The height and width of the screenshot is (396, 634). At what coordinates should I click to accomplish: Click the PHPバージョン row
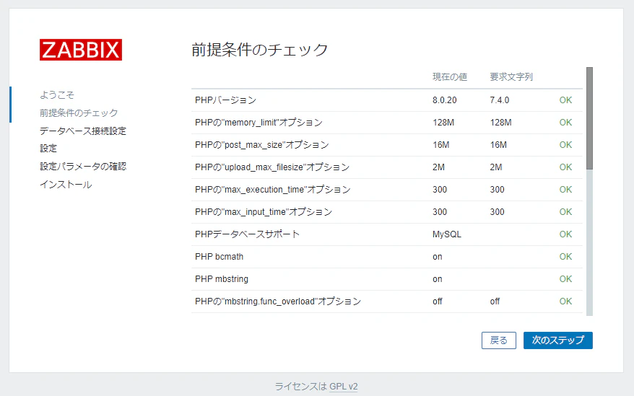(x=387, y=100)
